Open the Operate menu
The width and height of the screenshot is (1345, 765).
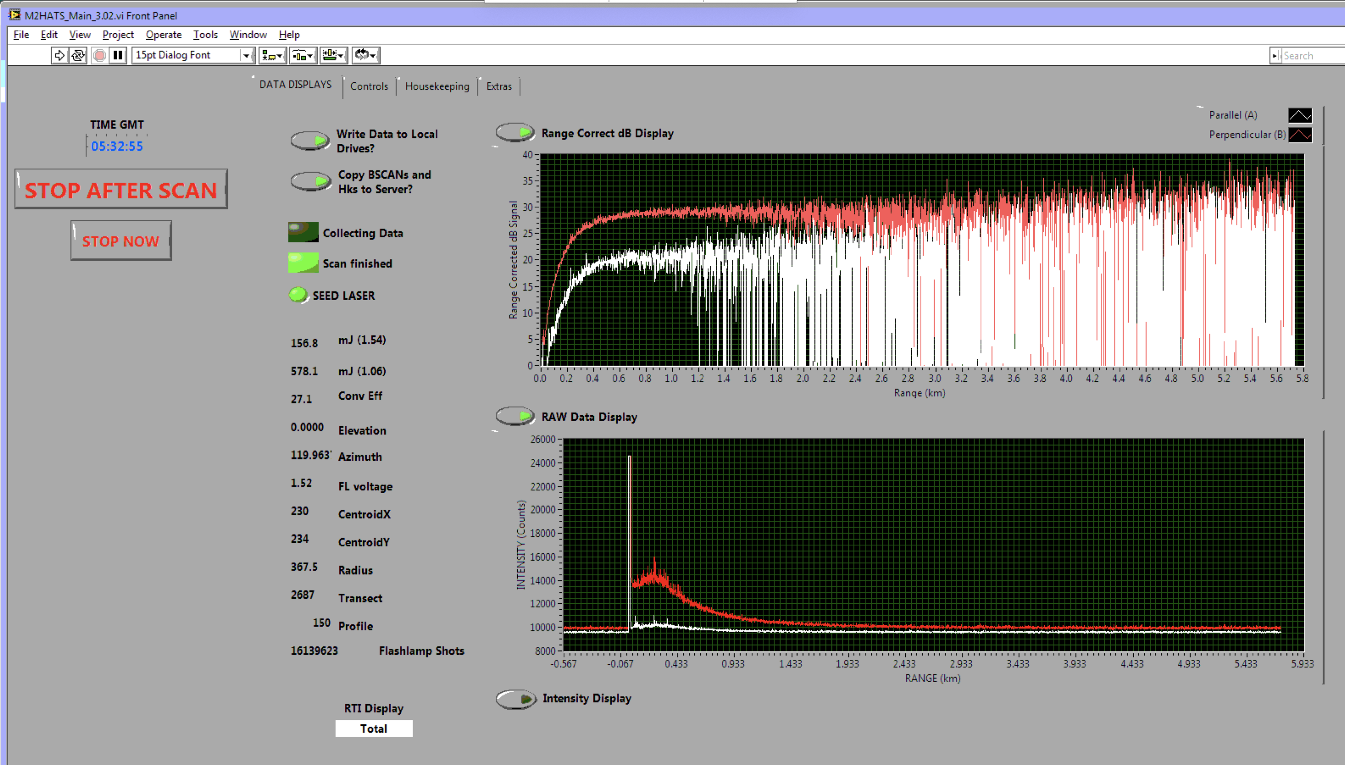click(163, 35)
